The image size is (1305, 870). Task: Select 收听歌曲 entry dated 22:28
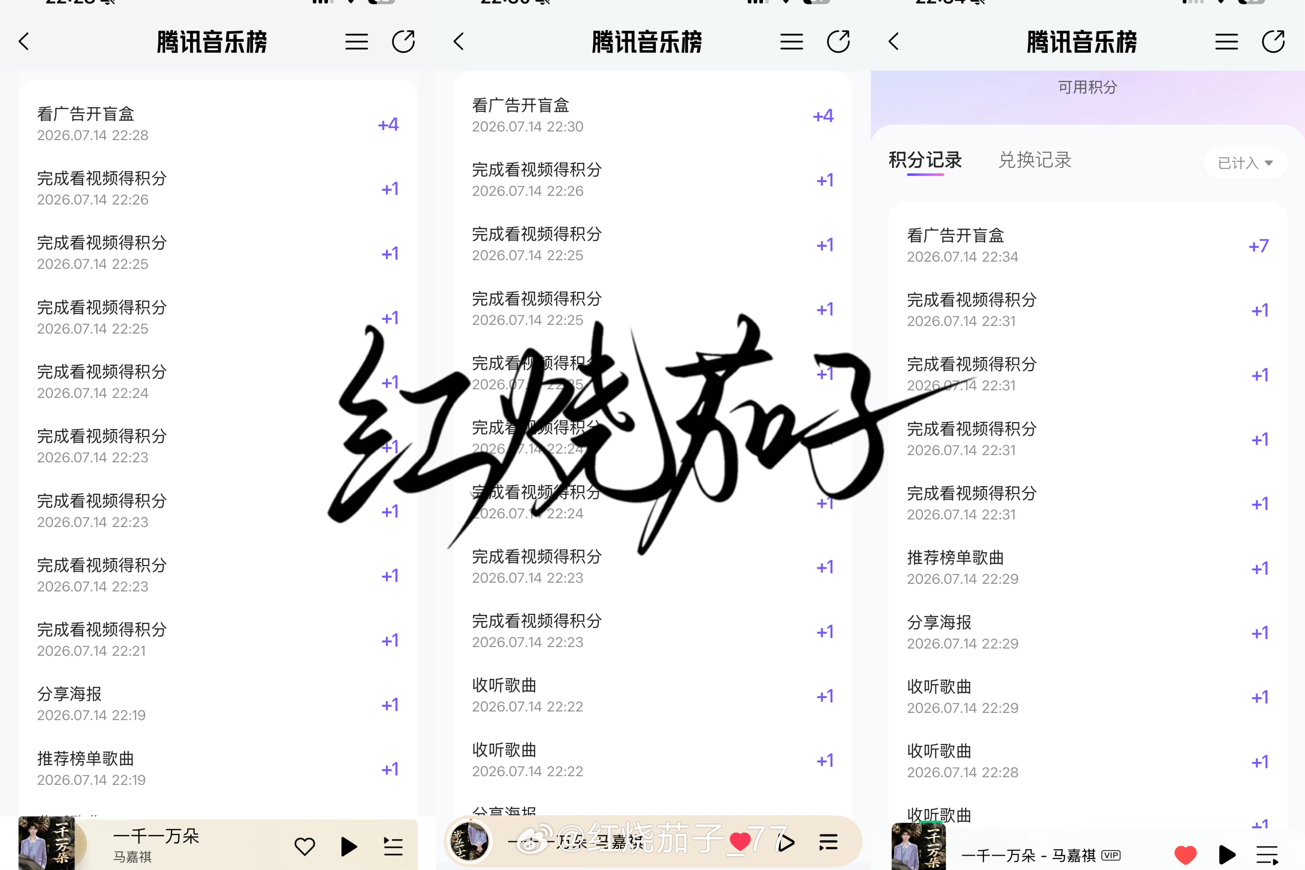(x=1087, y=761)
